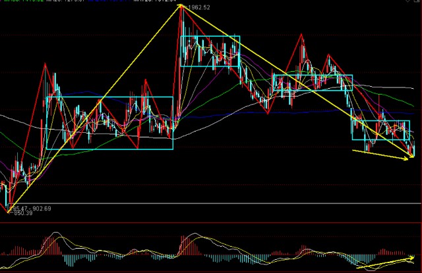Select the large leftmost cyan consolidation box
Image resolution: width=422 pixels, height=273 pixels.
(x=109, y=123)
